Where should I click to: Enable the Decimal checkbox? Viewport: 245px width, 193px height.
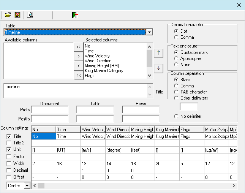point(9,170)
